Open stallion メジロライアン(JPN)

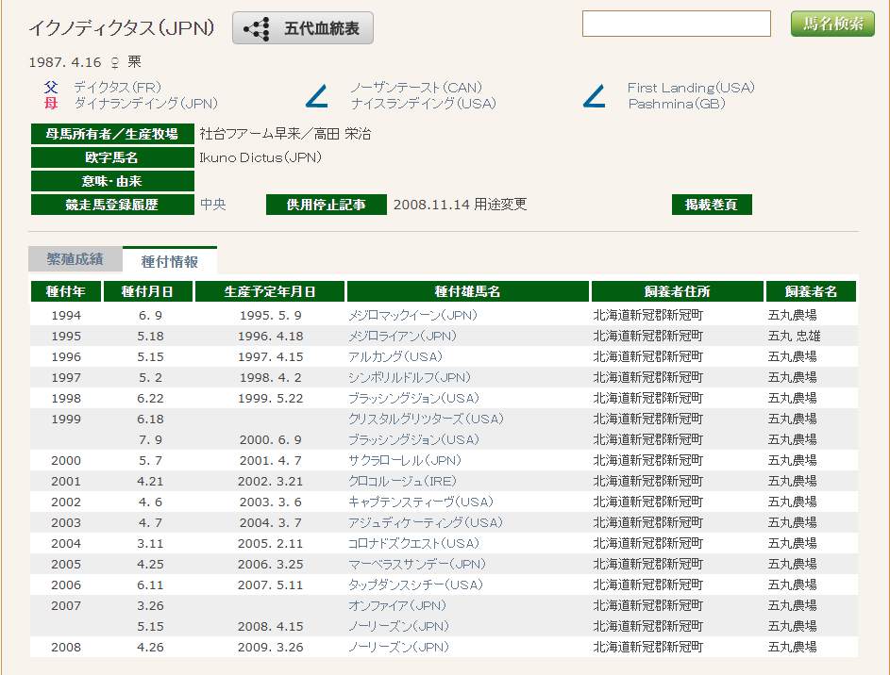pos(402,336)
